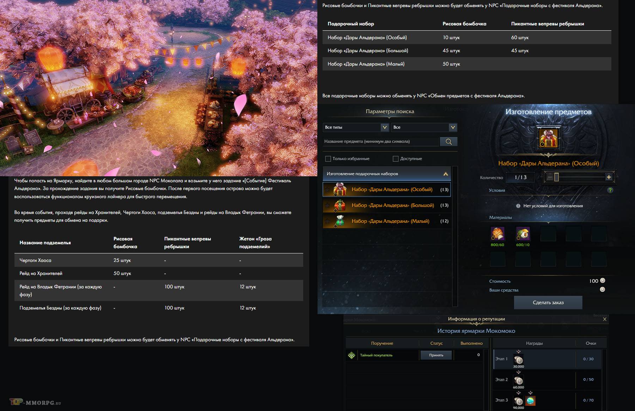Viewport: 635px width, 411px height.
Task: Click the 'Рейд на Хранителей' table row
Action: 159,273
